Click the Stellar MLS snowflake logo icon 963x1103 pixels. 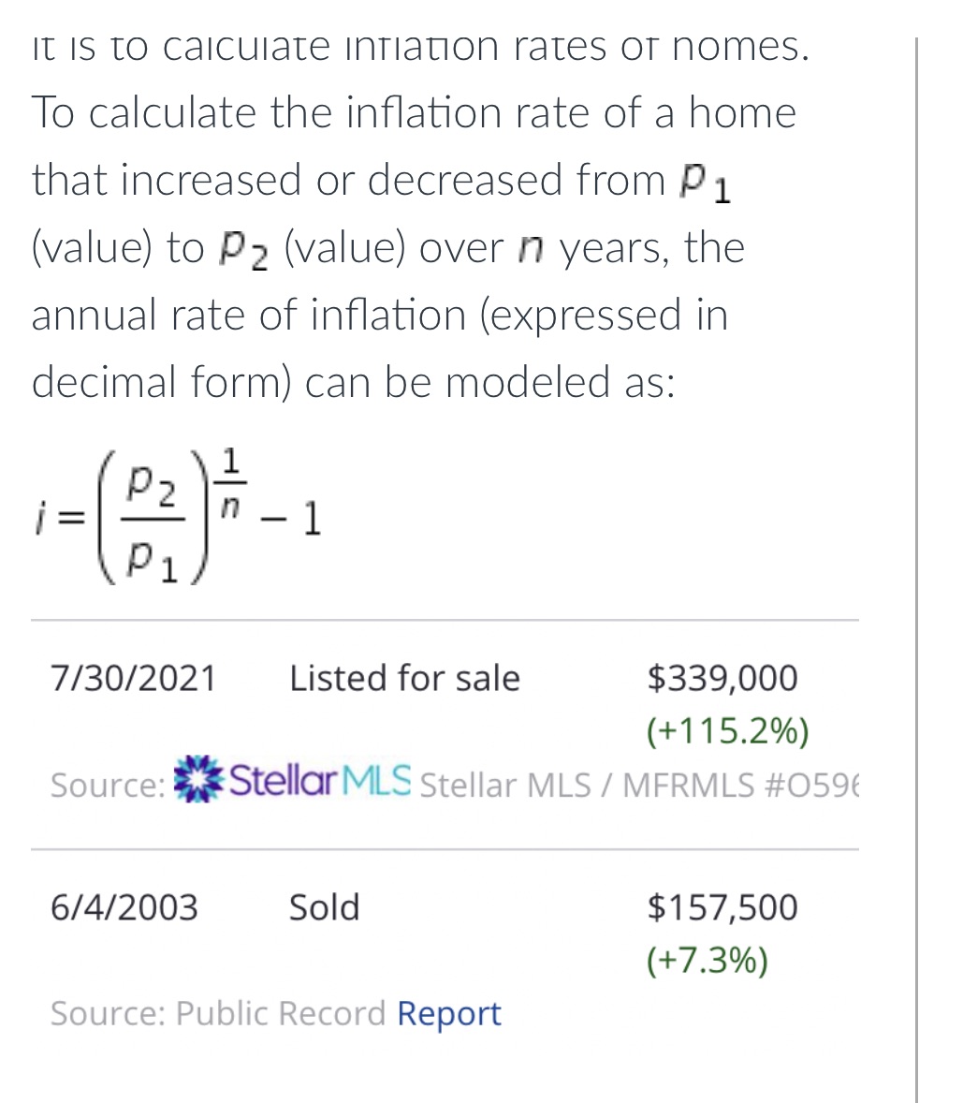tap(198, 779)
